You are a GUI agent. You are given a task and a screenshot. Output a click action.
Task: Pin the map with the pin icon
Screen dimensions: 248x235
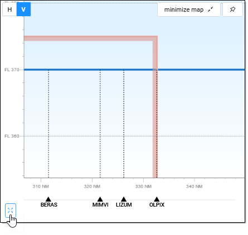pyautogui.click(x=232, y=9)
